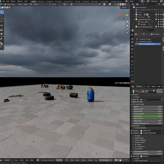Open the Object Data green triangle tab
This screenshot has height=164, width=164.
tap(132, 78)
